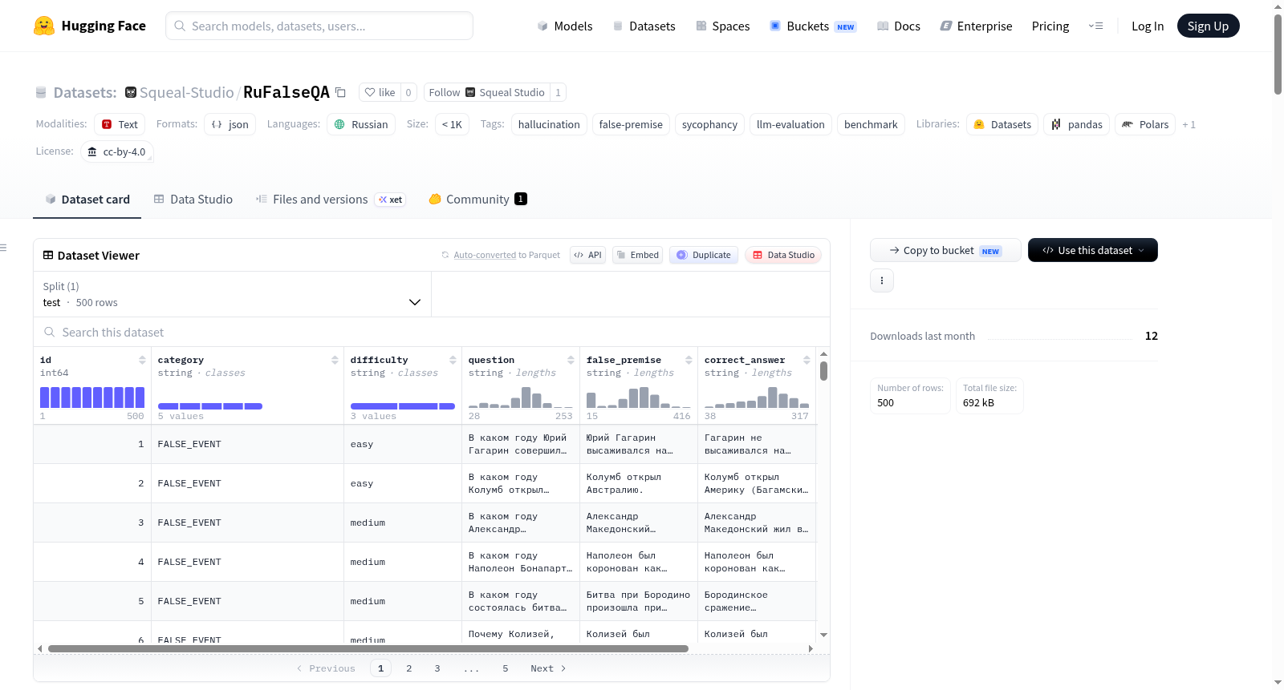Sort by the false_premise column

(x=689, y=360)
